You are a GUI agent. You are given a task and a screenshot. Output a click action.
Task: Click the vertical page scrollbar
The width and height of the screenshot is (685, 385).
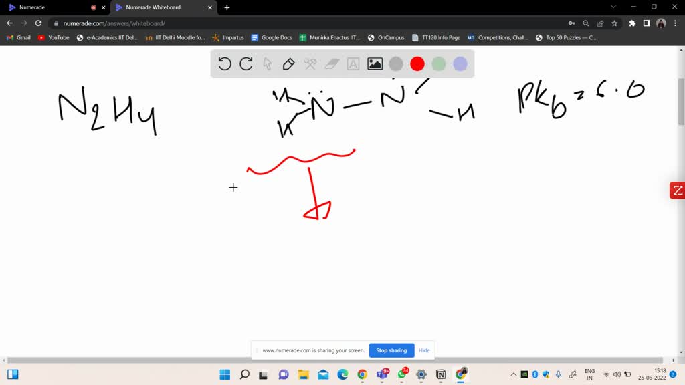tap(681, 102)
